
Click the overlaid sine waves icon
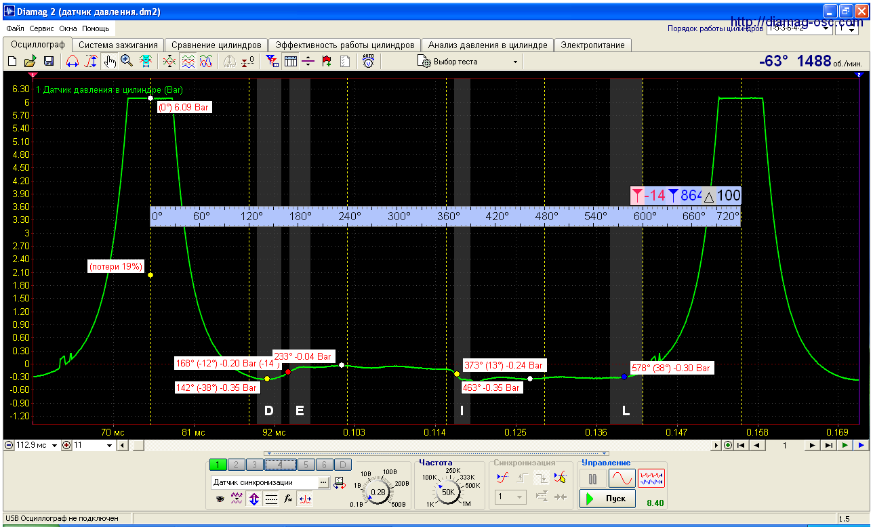pyautogui.click(x=207, y=61)
